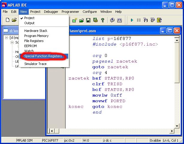
Task: Click the editor scroll up arrow
Action: pos(177,40)
